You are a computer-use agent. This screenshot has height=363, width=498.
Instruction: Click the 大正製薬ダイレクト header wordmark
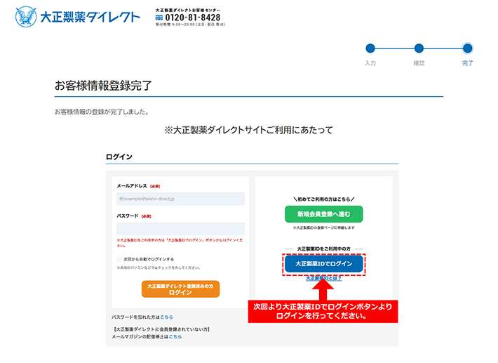click(90, 17)
